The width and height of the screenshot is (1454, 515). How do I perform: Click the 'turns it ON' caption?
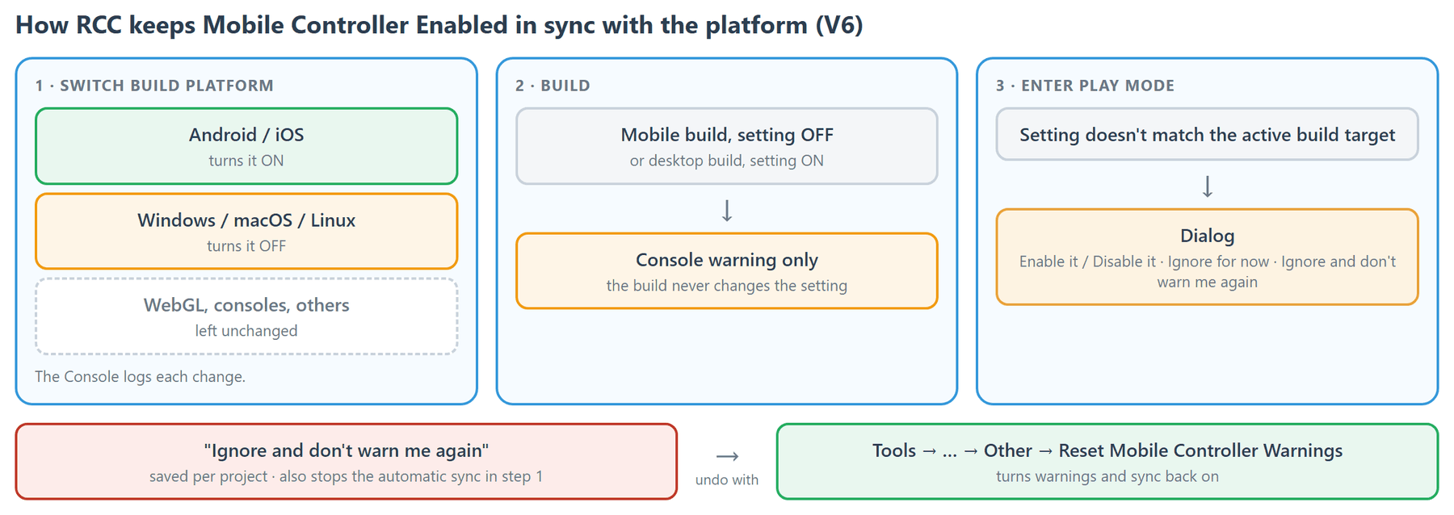[246, 161]
